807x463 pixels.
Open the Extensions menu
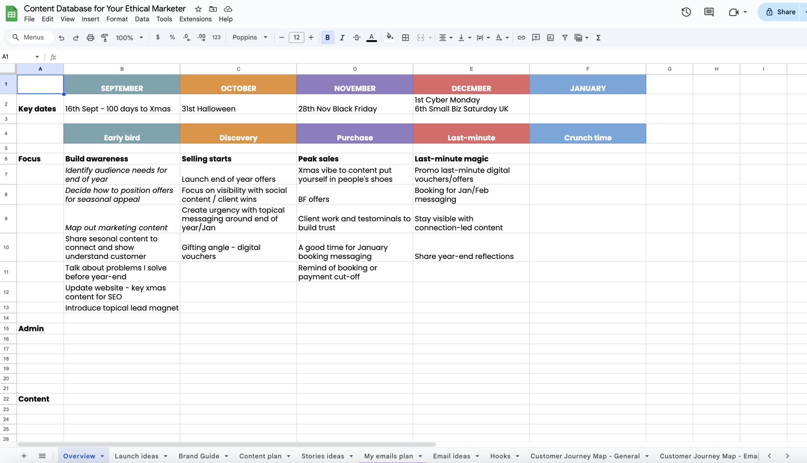[195, 19]
